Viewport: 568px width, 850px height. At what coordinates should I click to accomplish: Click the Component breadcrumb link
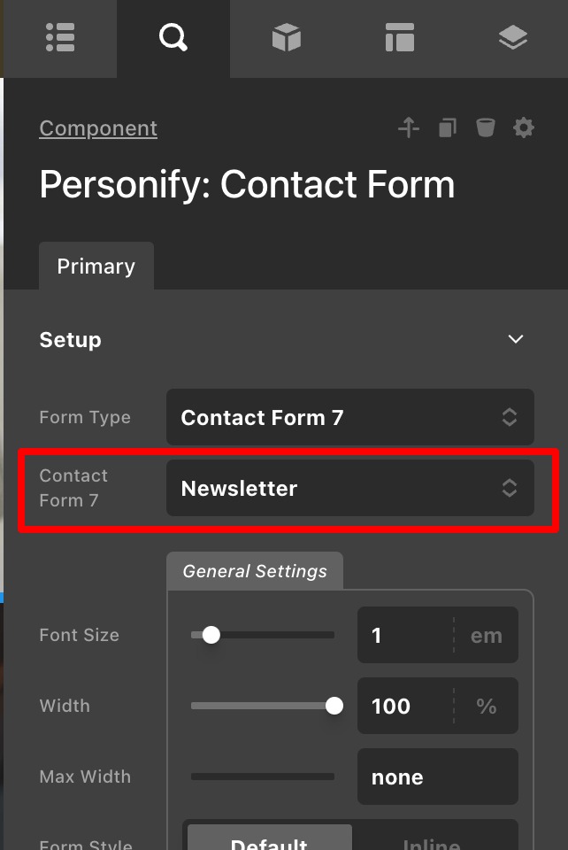pos(98,128)
